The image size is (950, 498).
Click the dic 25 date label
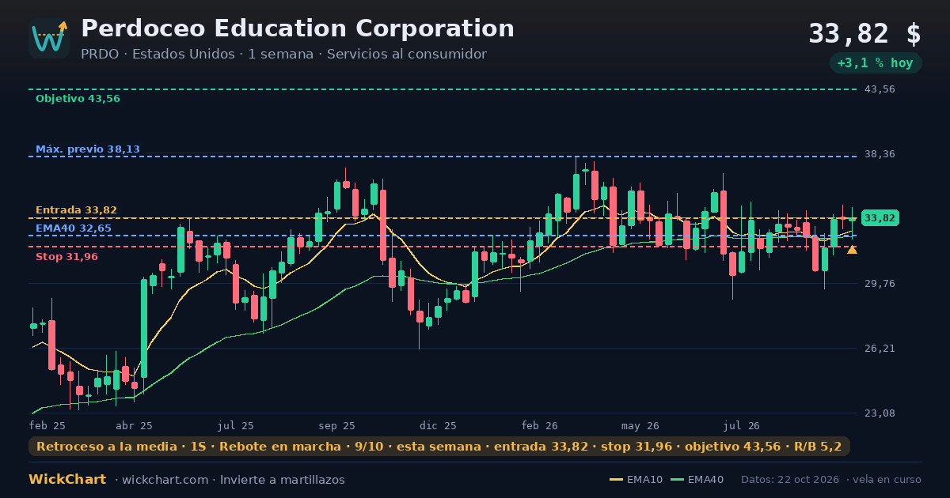[x=439, y=425]
